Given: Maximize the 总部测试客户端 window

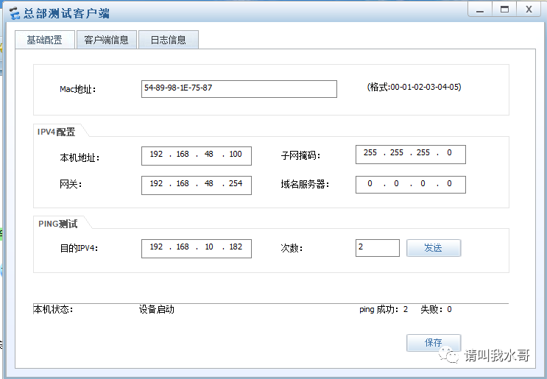Looking at the screenshot, I should pyautogui.click(x=504, y=10).
